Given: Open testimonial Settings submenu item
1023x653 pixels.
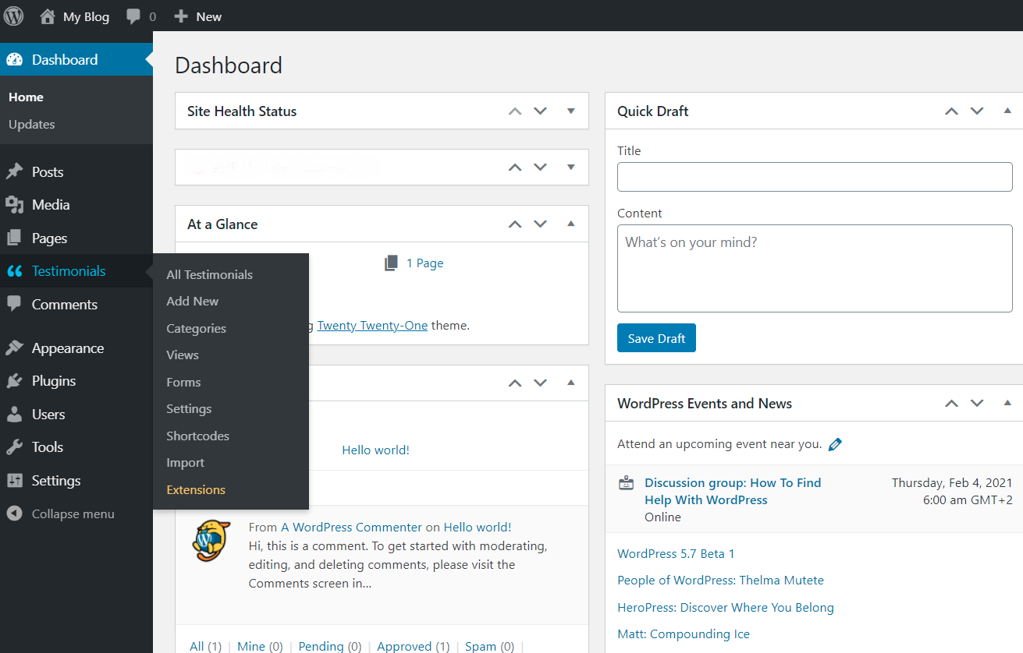Looking at the screenshot, I should click(x=189, y=409).
